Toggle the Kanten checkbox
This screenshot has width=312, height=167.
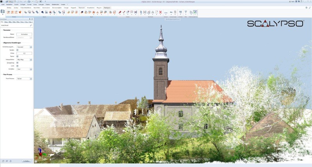coord(17,50)
